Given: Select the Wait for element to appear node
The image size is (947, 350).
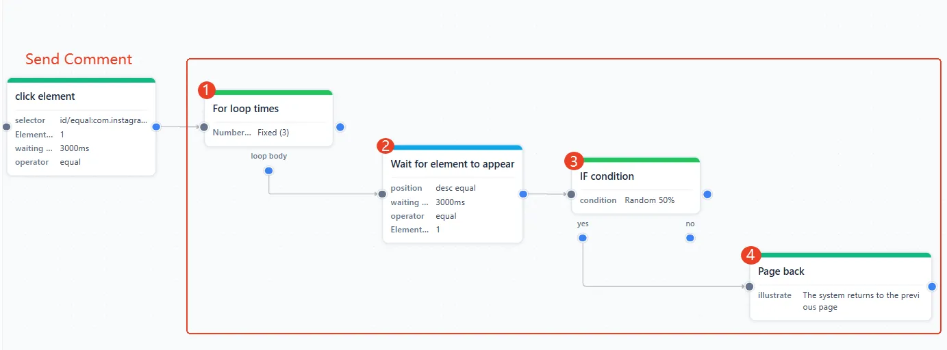Looking at the screenshot, I should pyautogui.click(x=453, y=193).
